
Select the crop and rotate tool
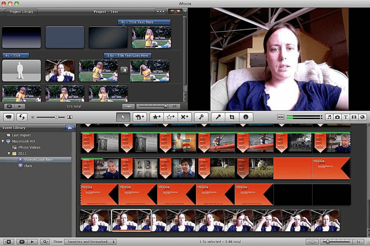tap(232, 117)
